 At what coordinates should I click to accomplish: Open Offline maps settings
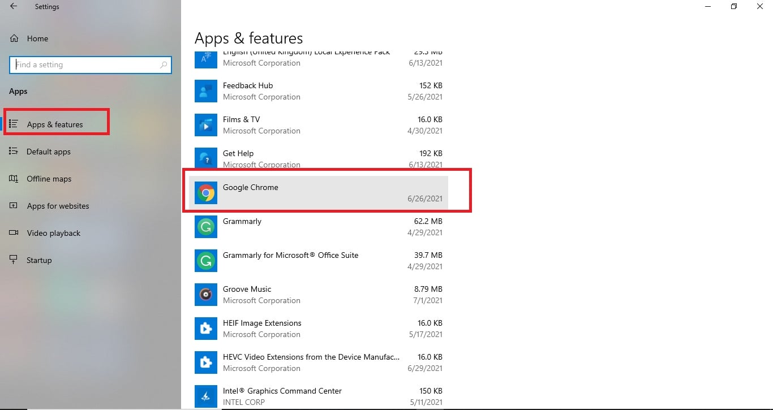coord(49,179)
